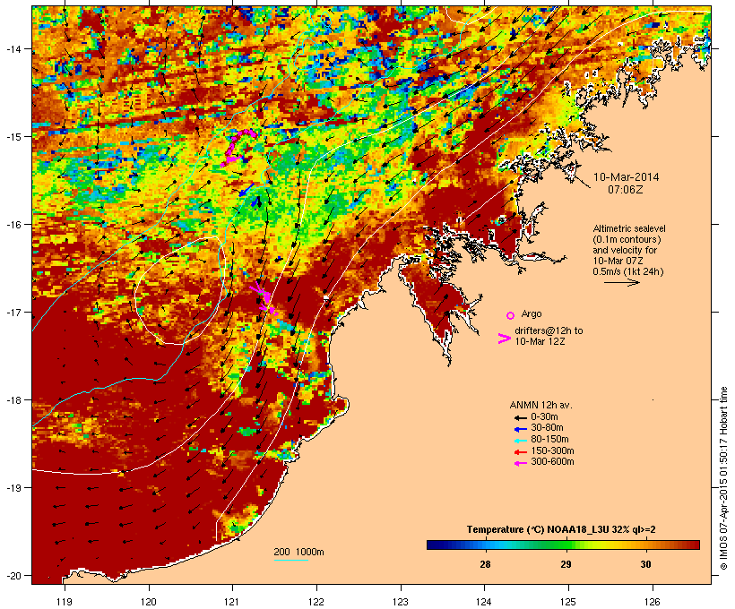Click the magenta Argo circle legend marker
This screenshot has width=735, height=609.
pyautogui.click(x=511, y=316)
